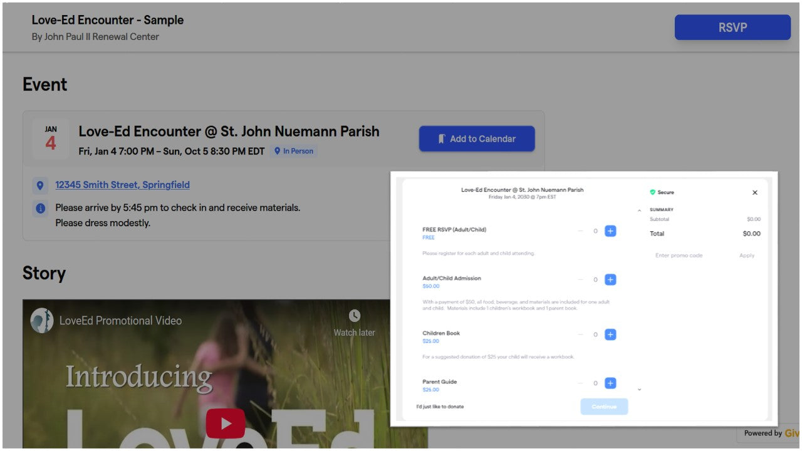Click "By John Paul II Renewal Center" text

95,37
